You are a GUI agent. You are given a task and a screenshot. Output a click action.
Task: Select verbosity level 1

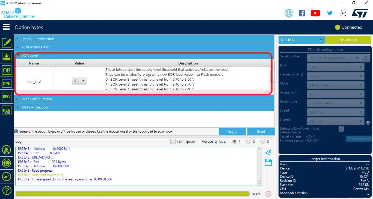coord(234,141)
